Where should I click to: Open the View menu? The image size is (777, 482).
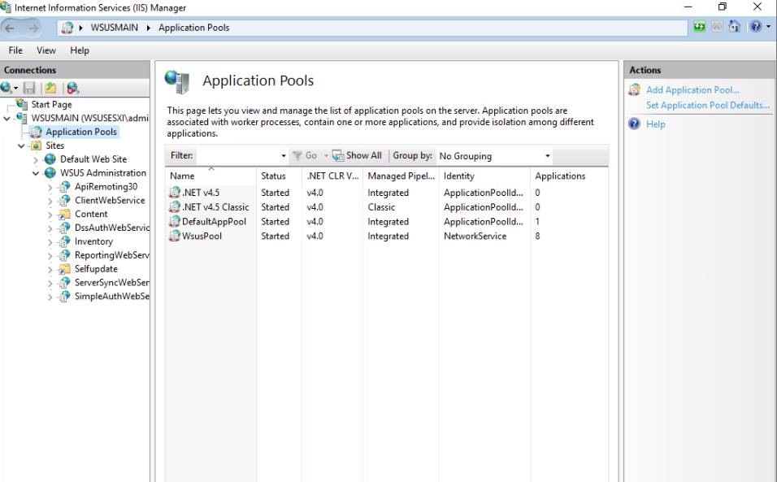pyautogui.click(x=46, y=50)
